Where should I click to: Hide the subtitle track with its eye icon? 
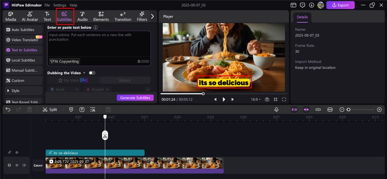tap(17, 152)
